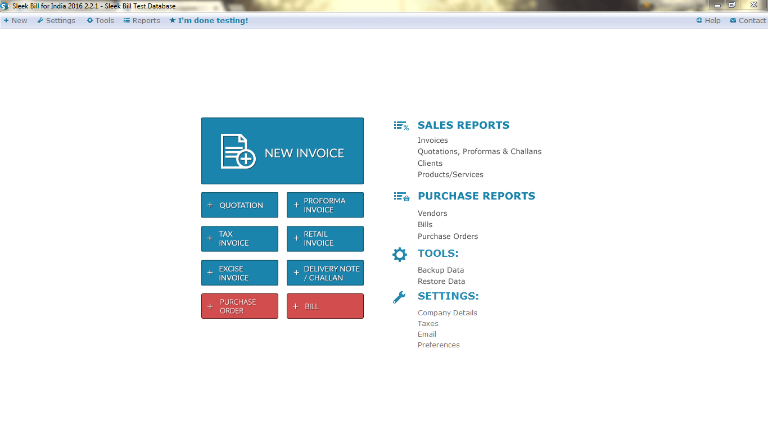Open the New menu
Screen dimensions: 768x430
point(15,20)
